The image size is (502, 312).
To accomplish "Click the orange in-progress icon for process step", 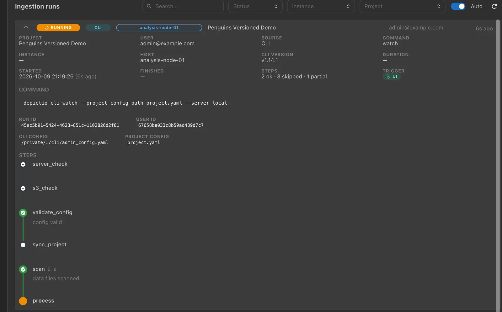I will pyautogui.click(x=23, y=301).
